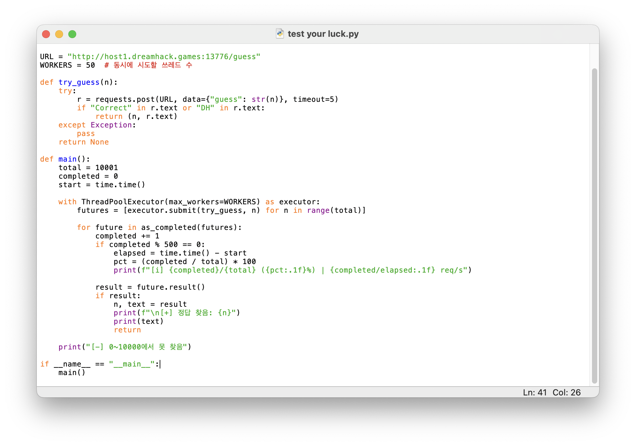Click the "Correct" string literal
The height and width of the screenshot is (446, 636).
pyautogui.click(x=111, y=108)
